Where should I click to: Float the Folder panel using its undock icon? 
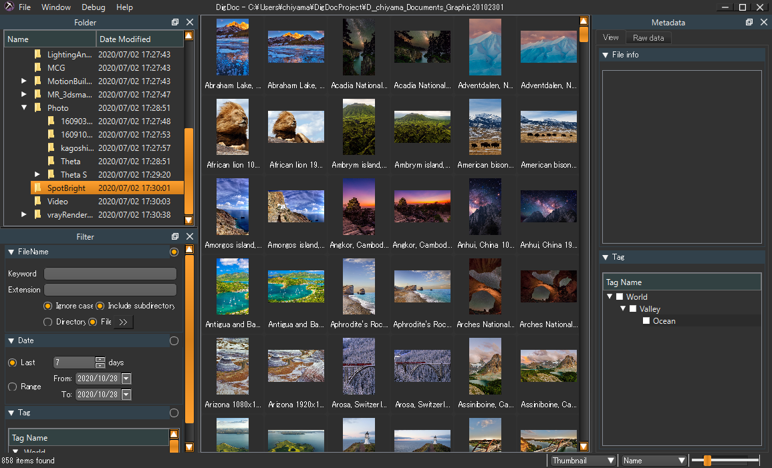click(x=174, y=22)
